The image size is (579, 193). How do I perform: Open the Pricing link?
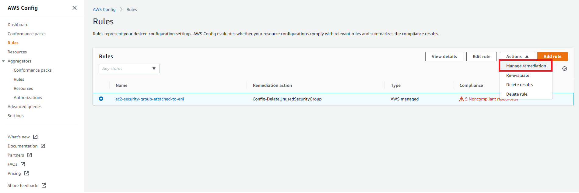[14, 173]
